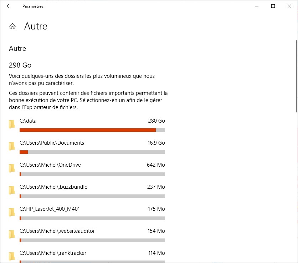Viewport: 298px width, 263px height.
Task: Select the C:\Users\Michel\.buzzbundle path text
Action: [53, 187]
